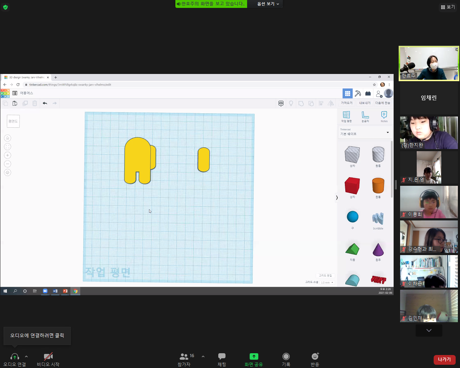Pick the striped hole box shape
The height and width of the screenshot is (368, 460).
[x=352, y=155]
